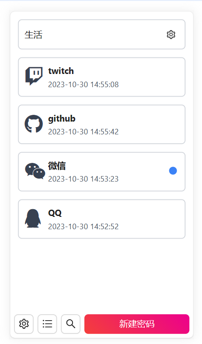
Task: Select the 生活 group name
Action: click(34, 35)
